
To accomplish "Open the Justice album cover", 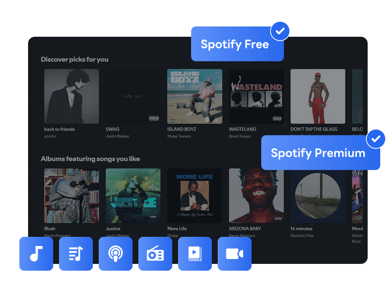I will 133,196.
